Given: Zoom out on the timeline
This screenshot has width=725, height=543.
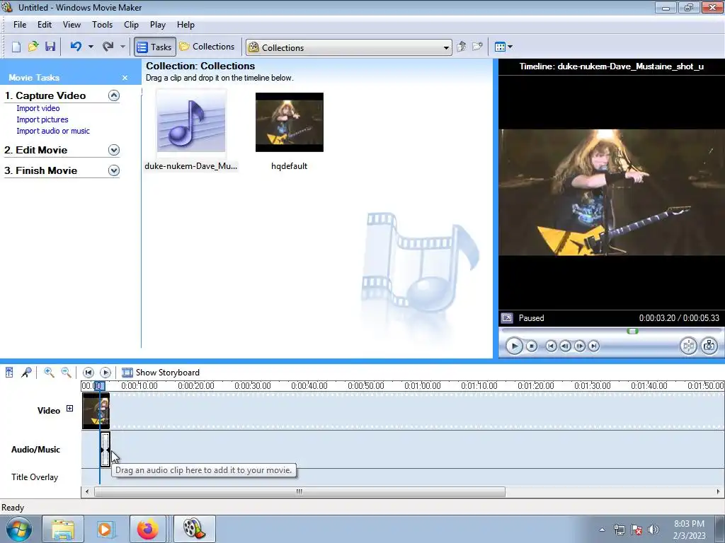Looking at the screenshot, I should coord(66,372).
